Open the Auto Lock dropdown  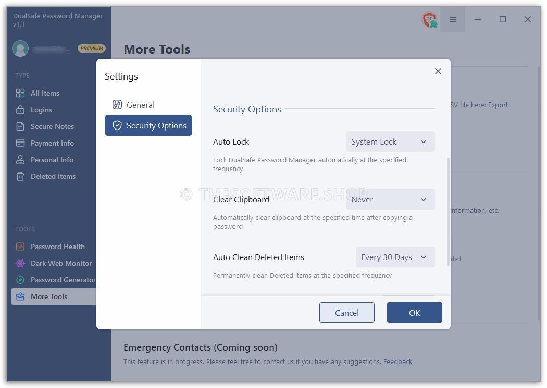point(390,142)
